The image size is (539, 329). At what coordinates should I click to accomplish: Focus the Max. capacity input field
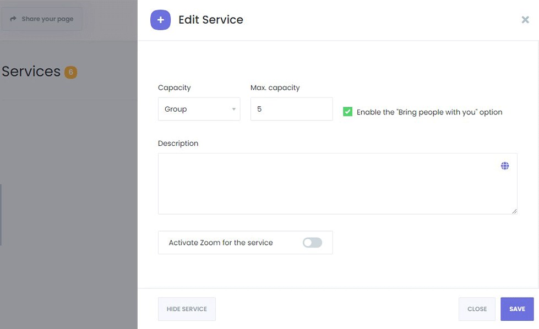291,109
